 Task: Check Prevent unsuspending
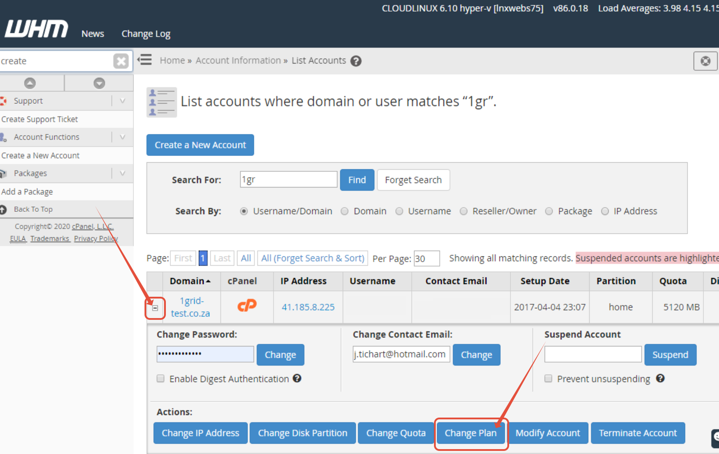pos(548,378)
